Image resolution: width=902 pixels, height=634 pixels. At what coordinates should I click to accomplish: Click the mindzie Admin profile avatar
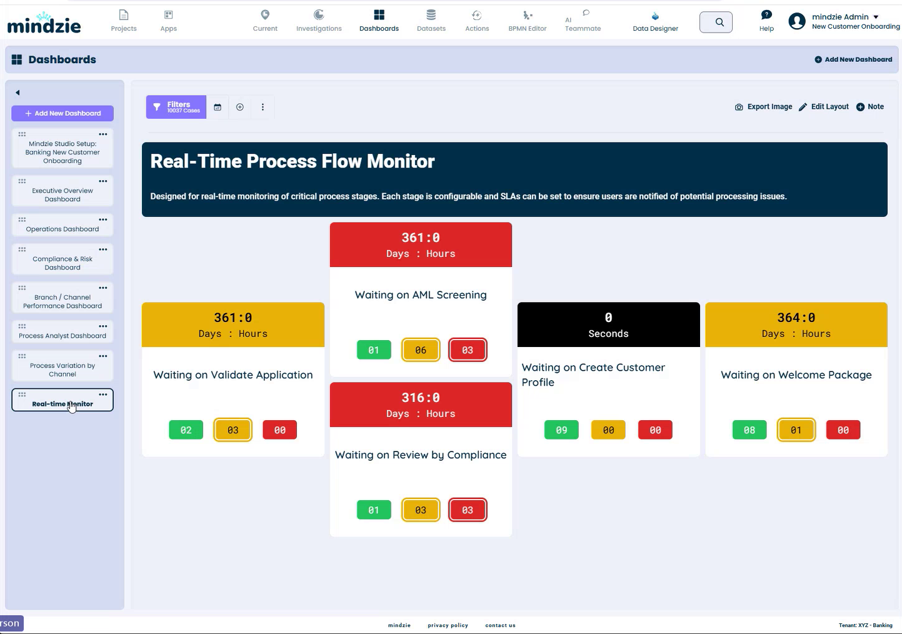pos(797,21)
